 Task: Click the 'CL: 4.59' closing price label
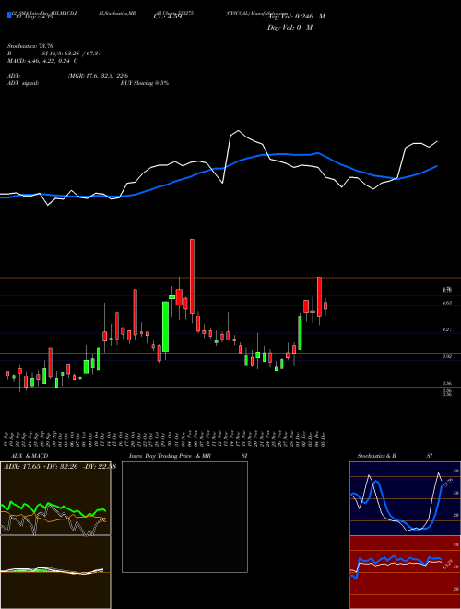pos(168,17)
